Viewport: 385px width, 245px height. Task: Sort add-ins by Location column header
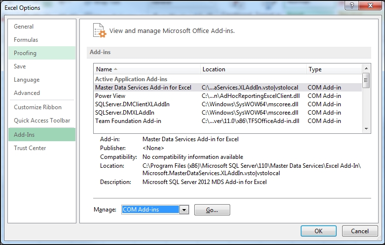point(253,69)
